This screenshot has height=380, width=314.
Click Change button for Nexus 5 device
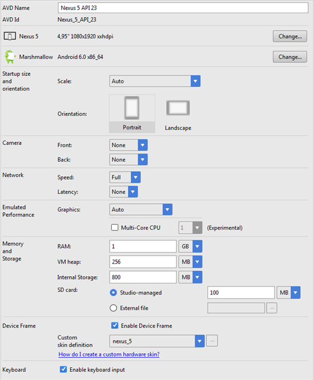[x=290, y=37]
